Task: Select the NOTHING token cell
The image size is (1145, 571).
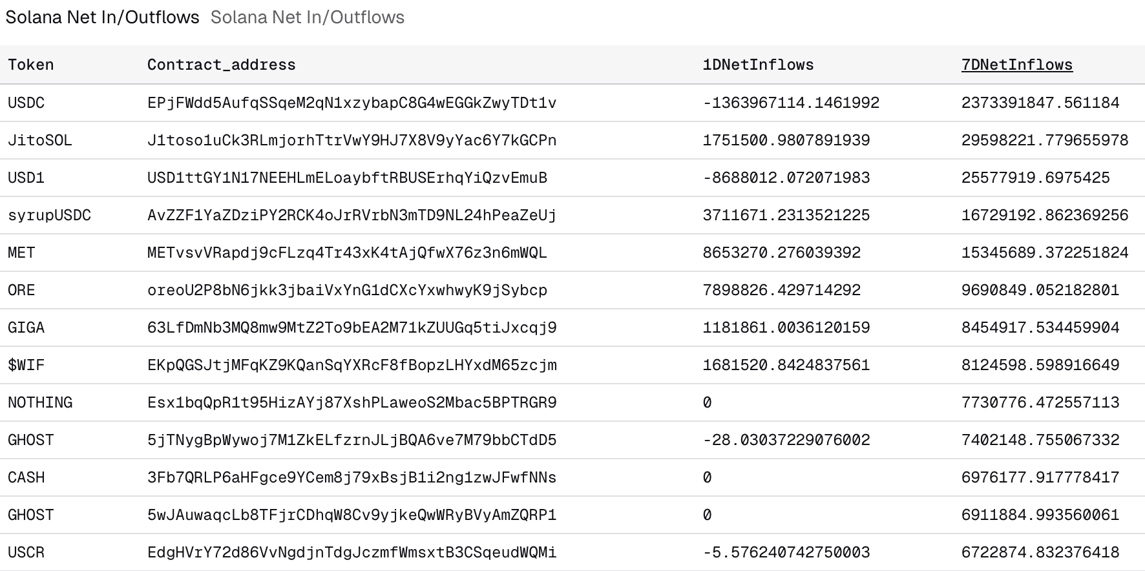Action: (x=39, y=402)
